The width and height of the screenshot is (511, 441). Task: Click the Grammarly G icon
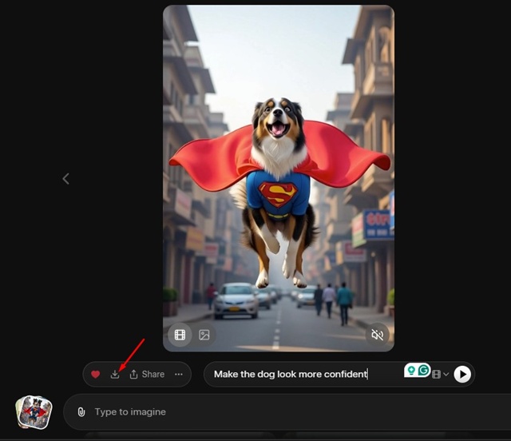point(424,369)
